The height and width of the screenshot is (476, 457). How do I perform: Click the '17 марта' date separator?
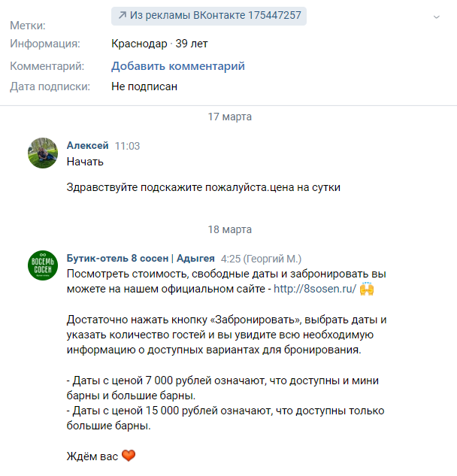229,117
